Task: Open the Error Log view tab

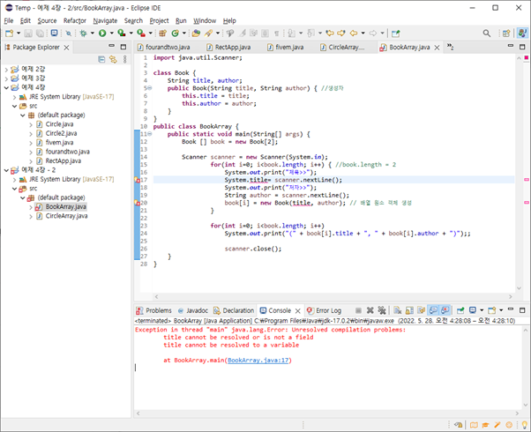Action: (x=324, y=310)
